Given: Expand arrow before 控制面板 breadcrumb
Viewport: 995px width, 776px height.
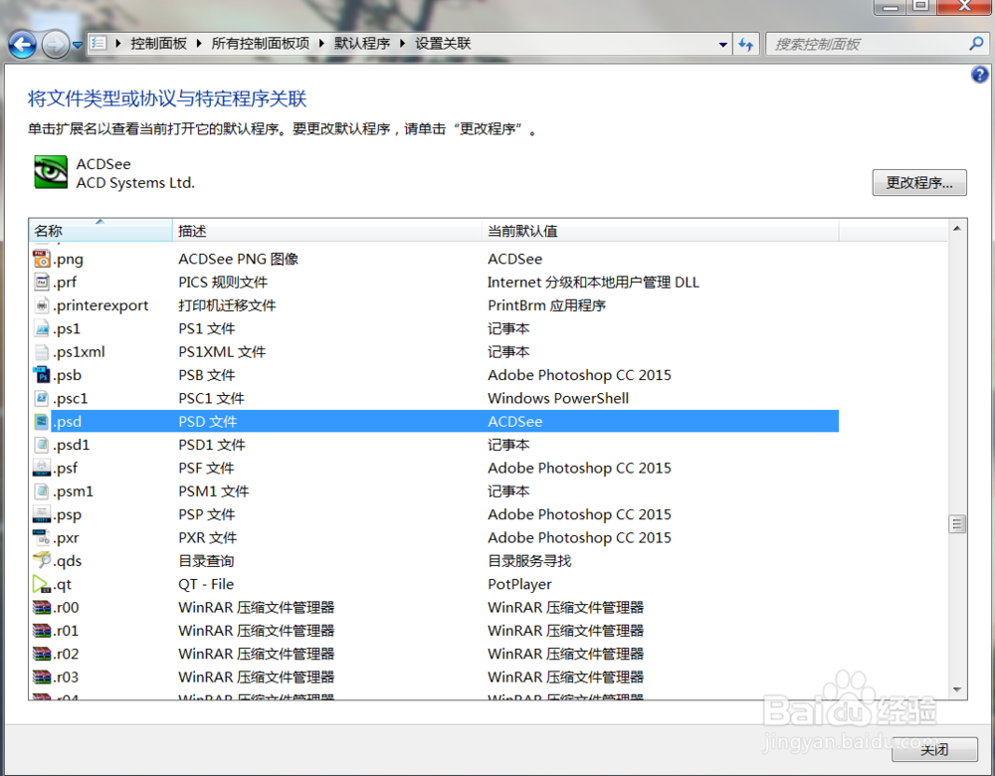Looking at the screenshot, I should point(118,44).
